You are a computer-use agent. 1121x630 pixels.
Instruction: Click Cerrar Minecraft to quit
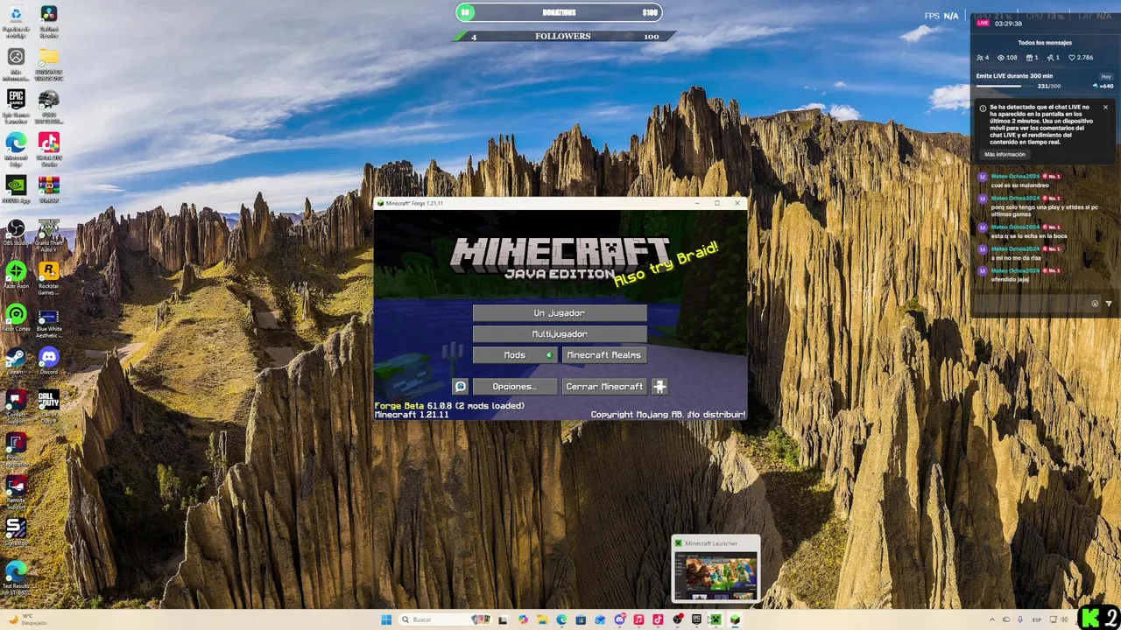[x=604, y=387]
